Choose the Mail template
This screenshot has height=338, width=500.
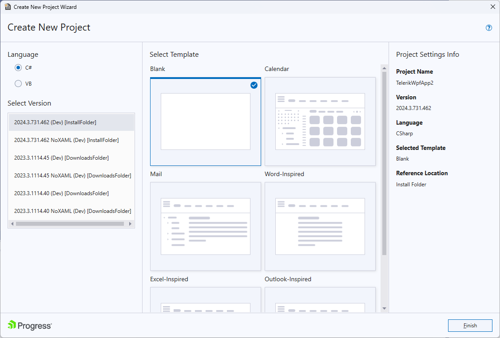[205, 226]
